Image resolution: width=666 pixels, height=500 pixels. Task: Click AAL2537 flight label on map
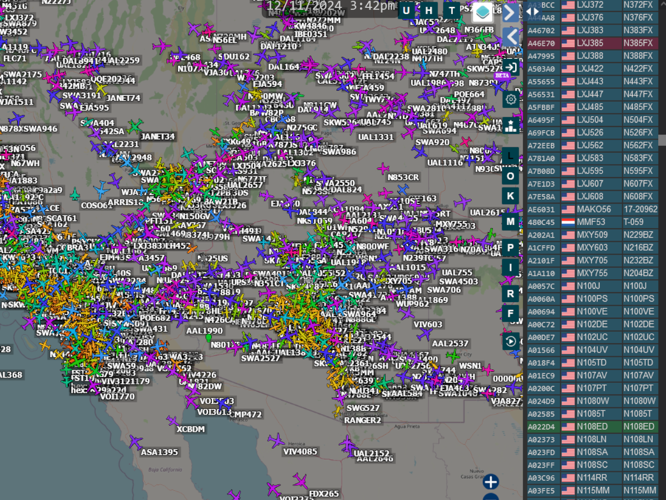click(450, 344)
